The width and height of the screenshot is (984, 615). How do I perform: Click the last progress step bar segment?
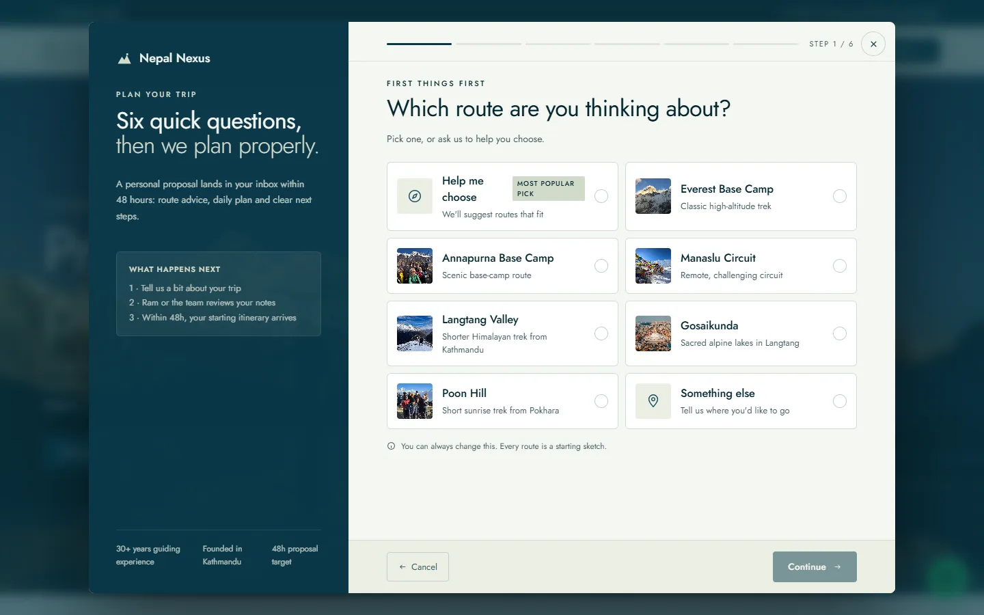click(766, 44)
